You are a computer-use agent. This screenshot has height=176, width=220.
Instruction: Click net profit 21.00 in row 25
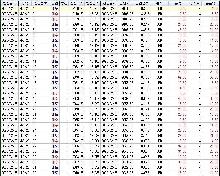(x=214, y=136)
